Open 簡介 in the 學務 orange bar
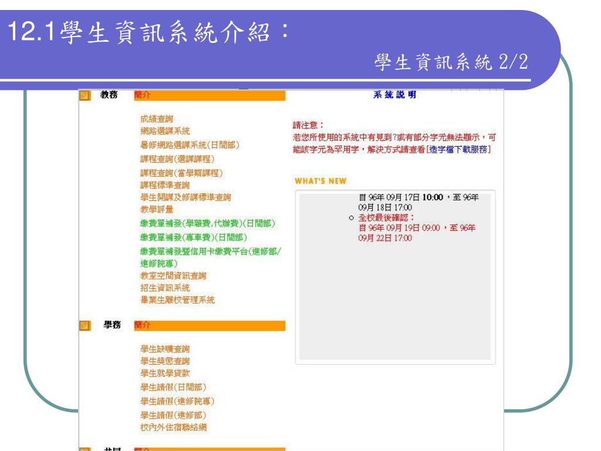The height and width of the screenshot is (451, 601). point(142,325)
